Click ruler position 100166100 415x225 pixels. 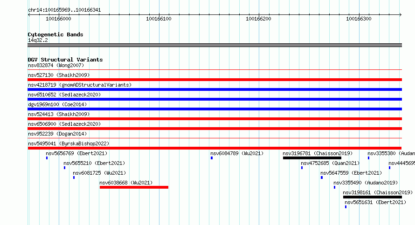[x=159, y=19]
